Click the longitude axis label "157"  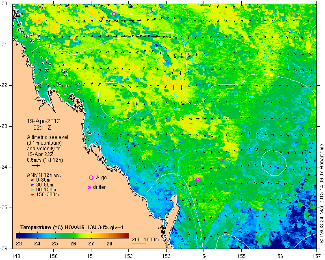pos(317,256)
